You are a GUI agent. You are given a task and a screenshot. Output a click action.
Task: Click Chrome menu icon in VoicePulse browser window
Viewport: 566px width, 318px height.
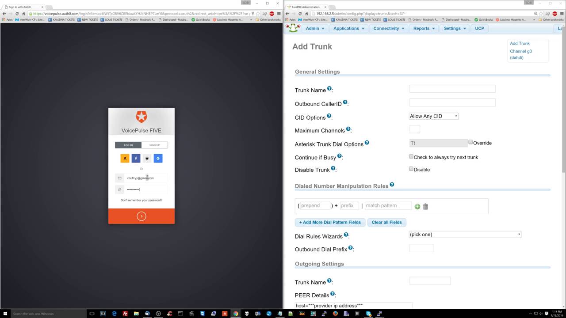coord(279,14)
